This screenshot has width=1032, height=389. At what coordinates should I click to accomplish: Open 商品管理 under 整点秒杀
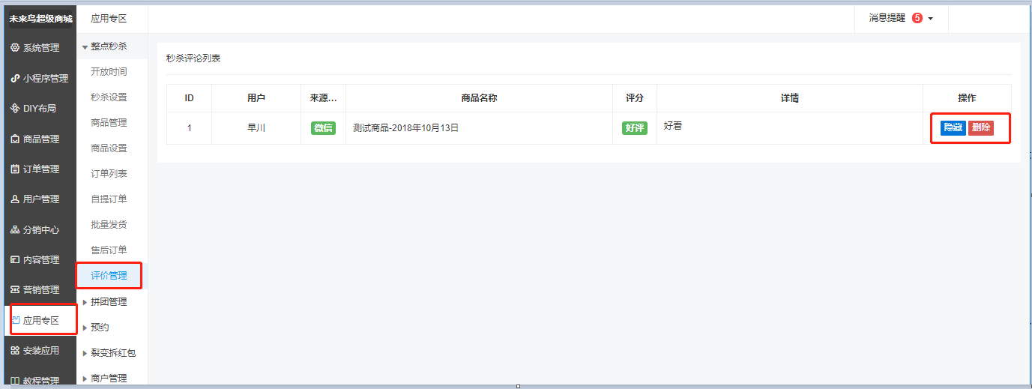(109, 123)
